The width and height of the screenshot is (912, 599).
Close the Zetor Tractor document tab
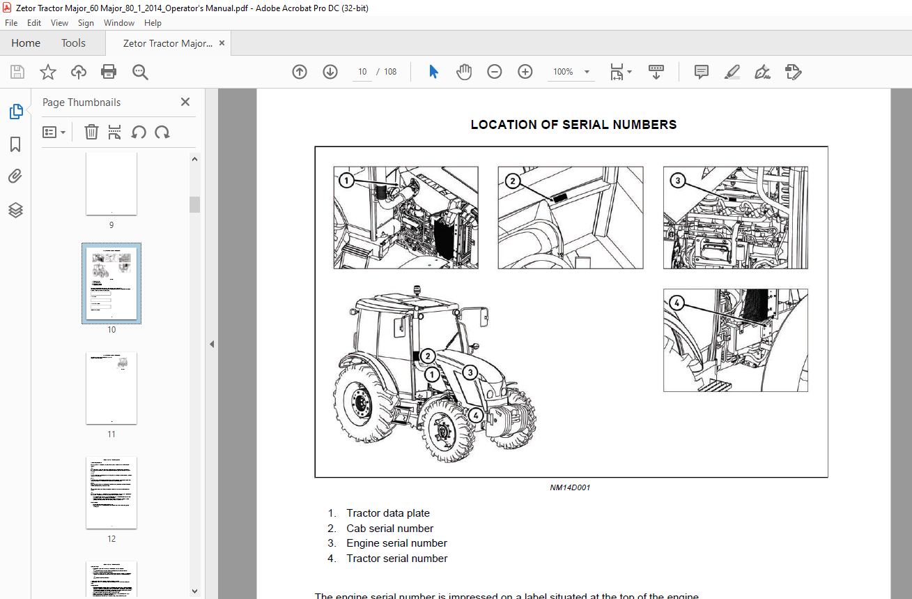point(222,43)
